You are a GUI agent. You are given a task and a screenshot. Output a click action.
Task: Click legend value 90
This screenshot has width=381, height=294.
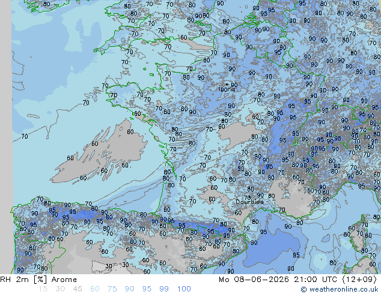pyautogui.click(x=129, y=289)
